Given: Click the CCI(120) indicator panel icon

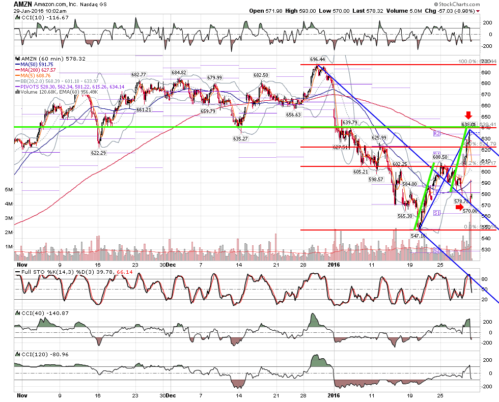Looking at the screenshot, I should click(x=18, y=355).
